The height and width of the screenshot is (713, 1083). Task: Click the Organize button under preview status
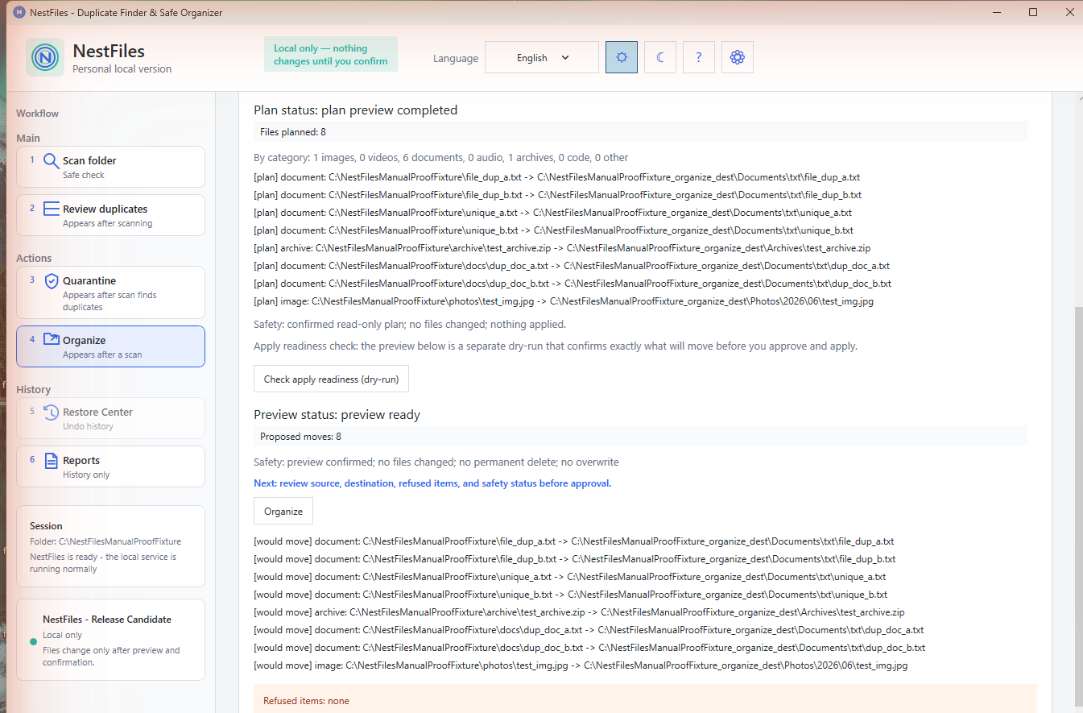tap(283, 512)
